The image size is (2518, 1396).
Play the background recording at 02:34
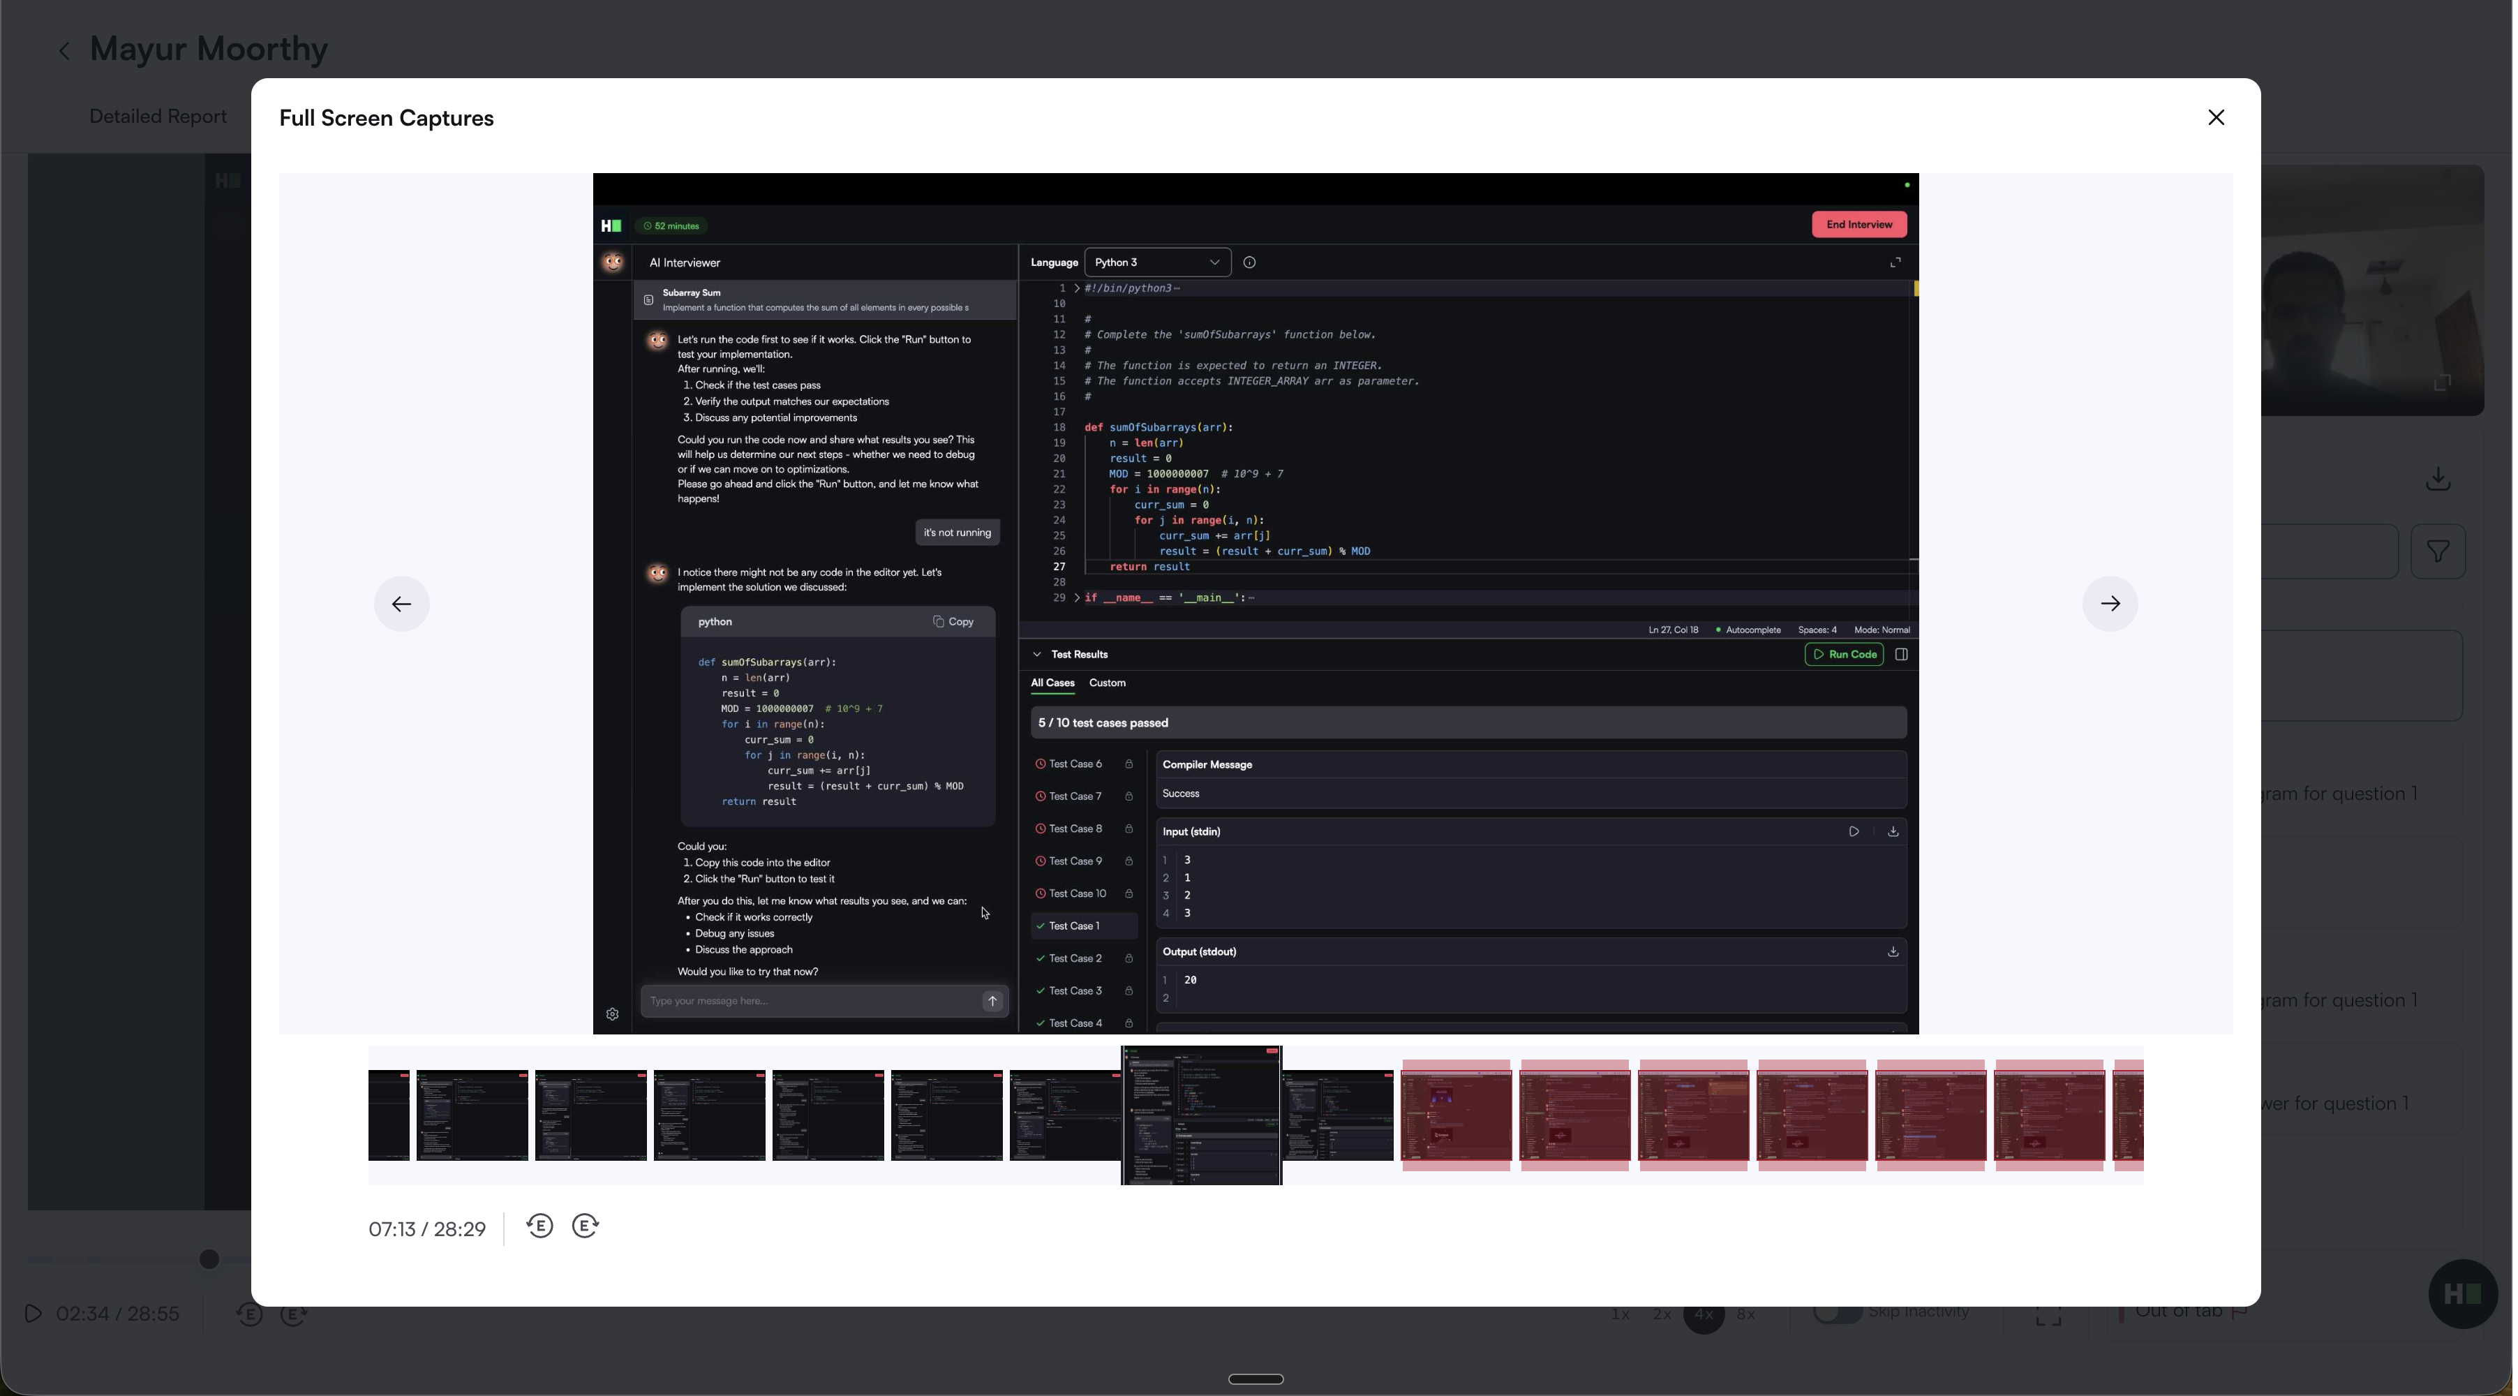(33, 1314)
